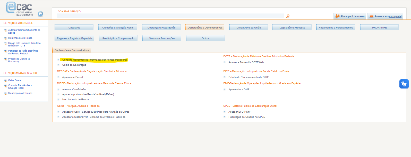
Task: Open Acessar Carnê-Leão link
Action: [74, 90]
